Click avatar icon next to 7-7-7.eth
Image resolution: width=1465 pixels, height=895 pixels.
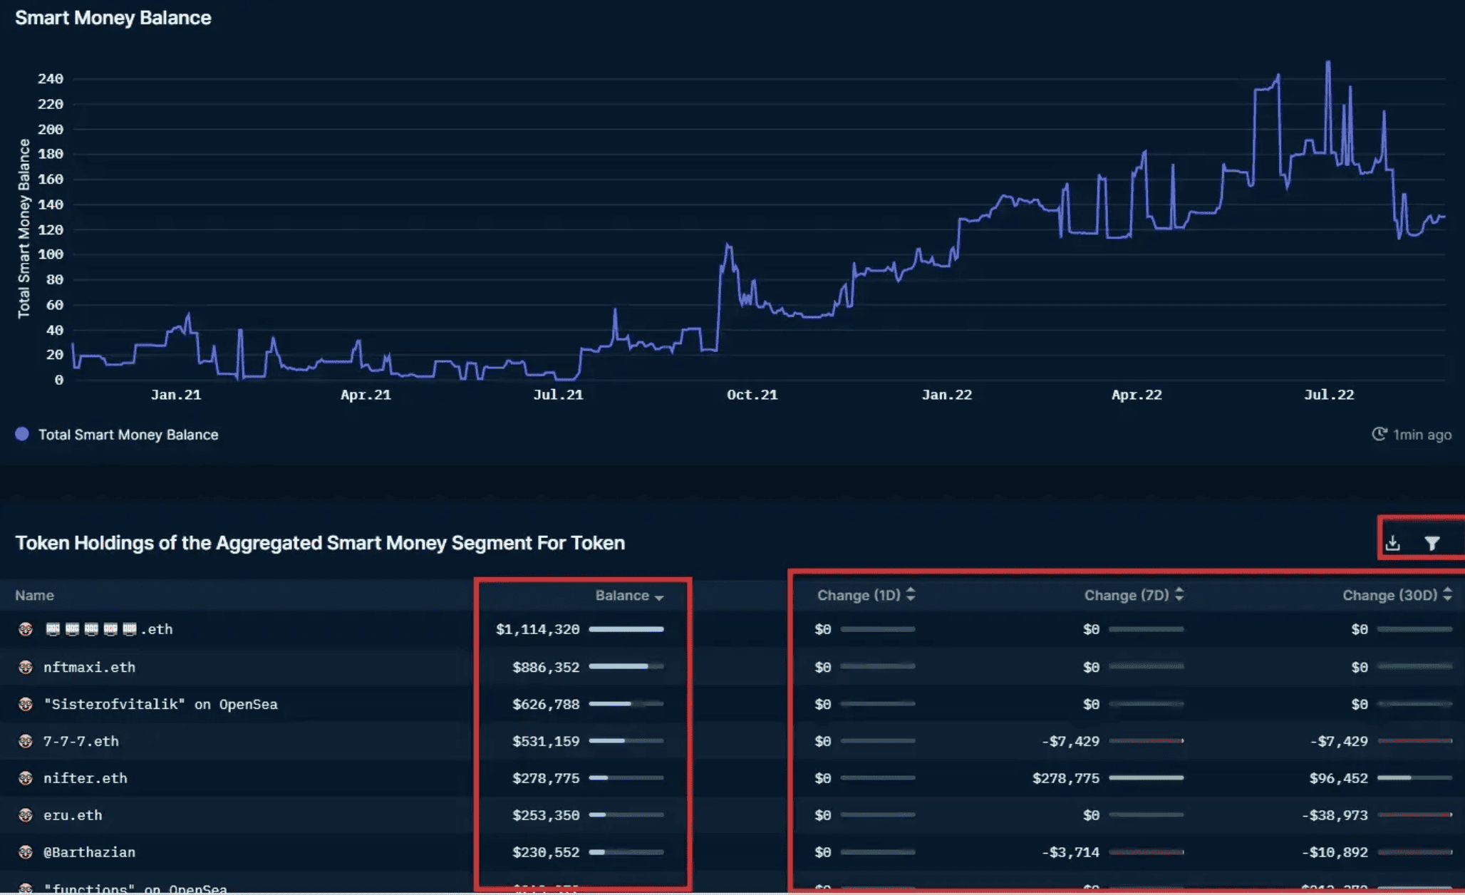tap(26, 741)
